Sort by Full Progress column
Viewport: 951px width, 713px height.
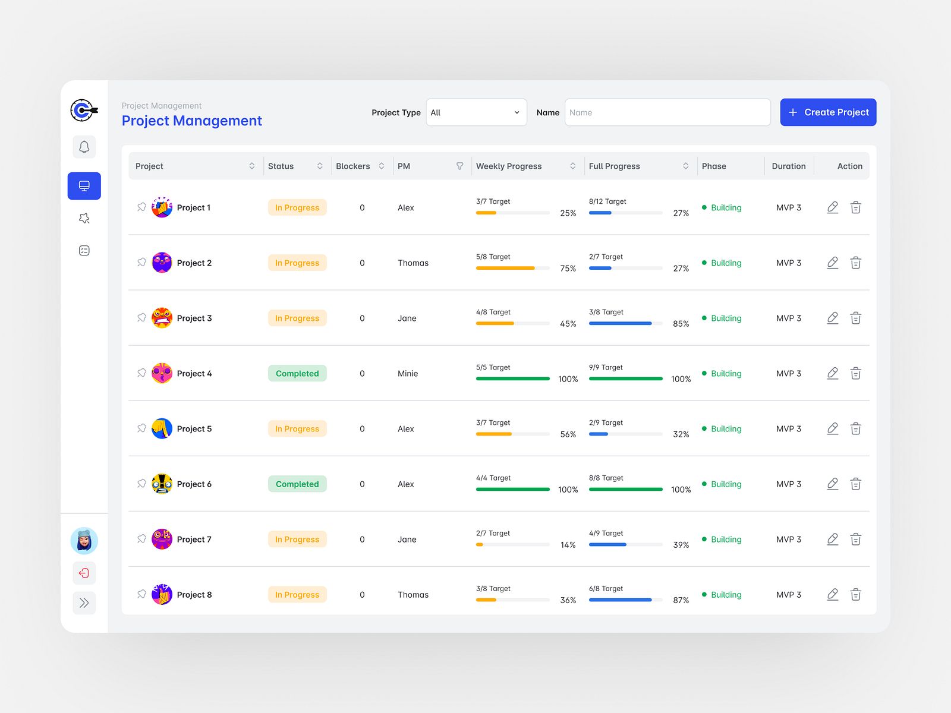coord(686,166)
